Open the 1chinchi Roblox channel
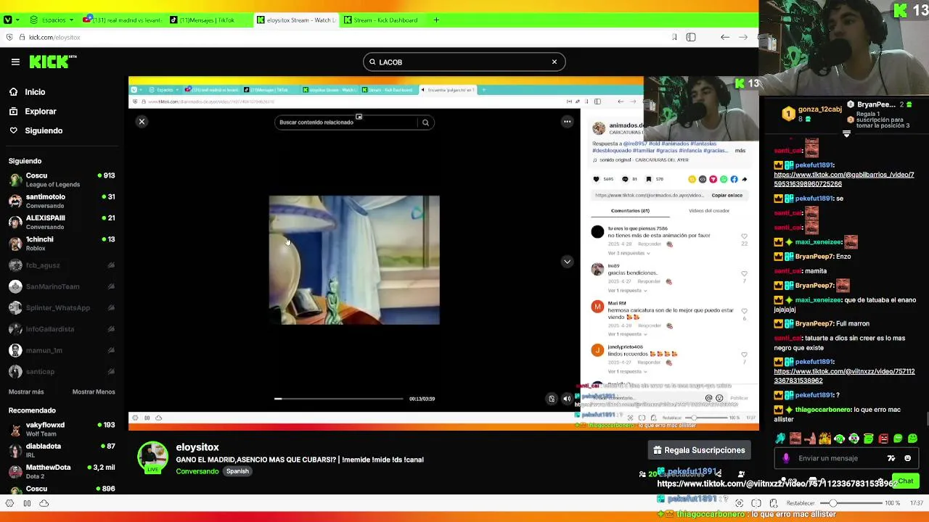Screen dimensions: 929x522 [62, 244]
